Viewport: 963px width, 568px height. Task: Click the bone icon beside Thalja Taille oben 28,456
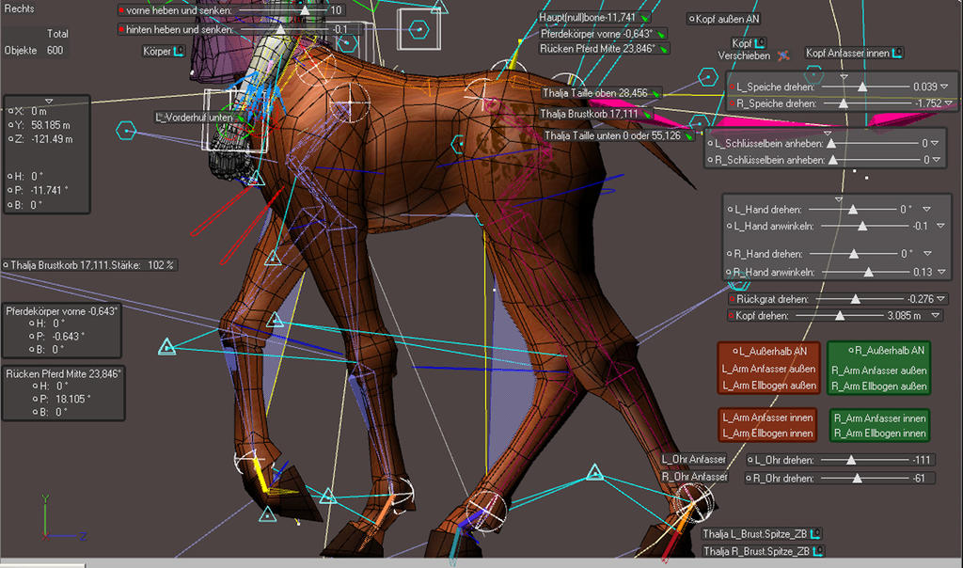[655, 93]
